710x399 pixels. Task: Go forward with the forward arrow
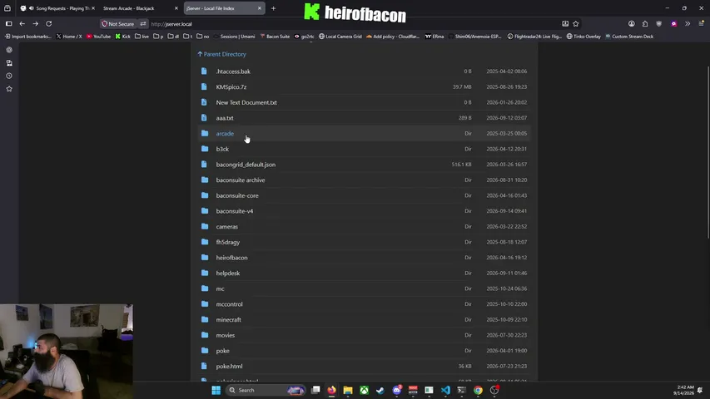35,23
